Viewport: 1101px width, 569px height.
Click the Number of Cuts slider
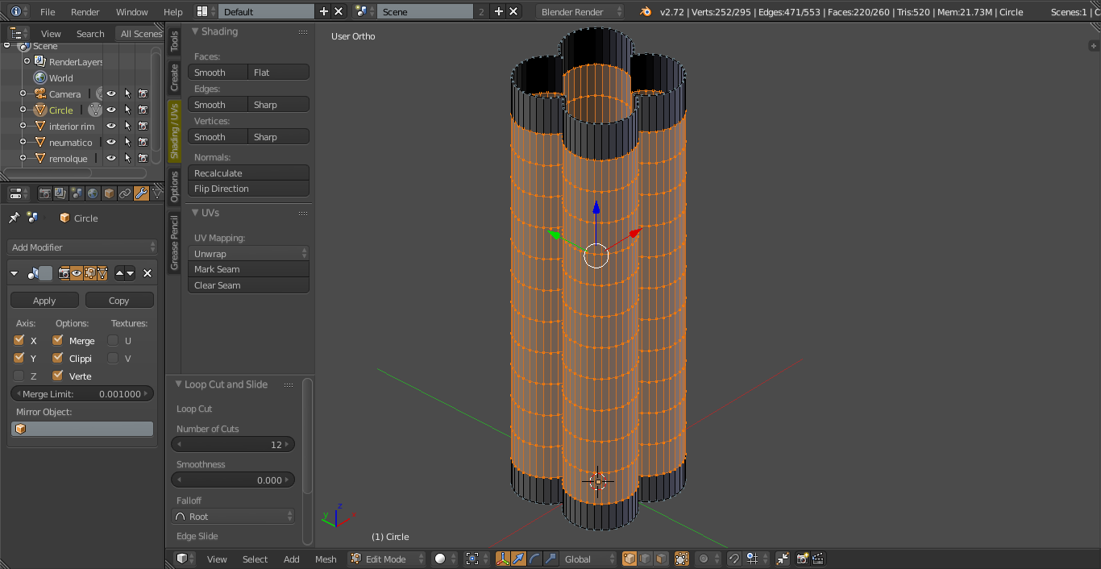coord(233,444)
